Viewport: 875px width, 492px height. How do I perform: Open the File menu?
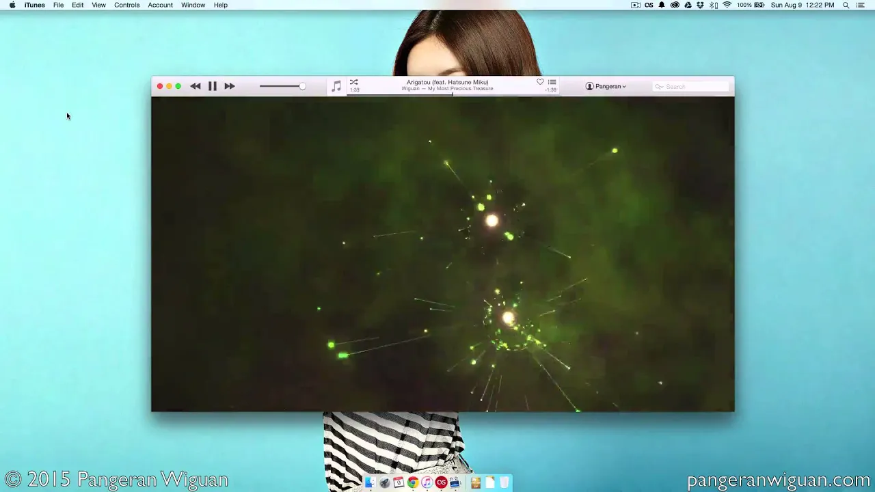[59, 5]
